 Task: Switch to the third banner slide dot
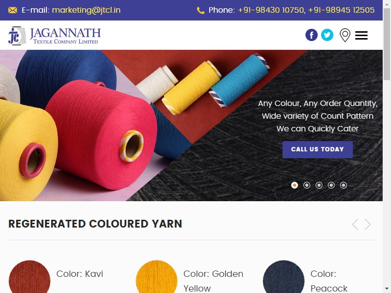click(x=319, y=185)
